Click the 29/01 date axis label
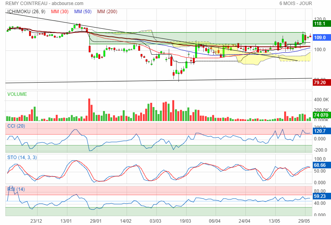 (x=96, y=221)
